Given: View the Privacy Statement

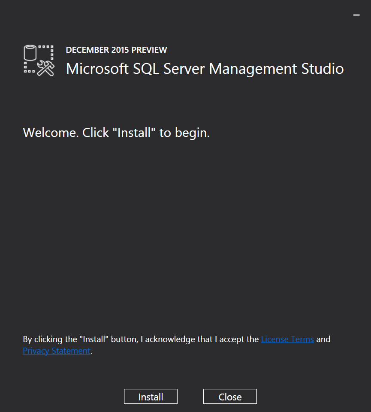Looking at the screenshot, I should [x=56, y=351].
